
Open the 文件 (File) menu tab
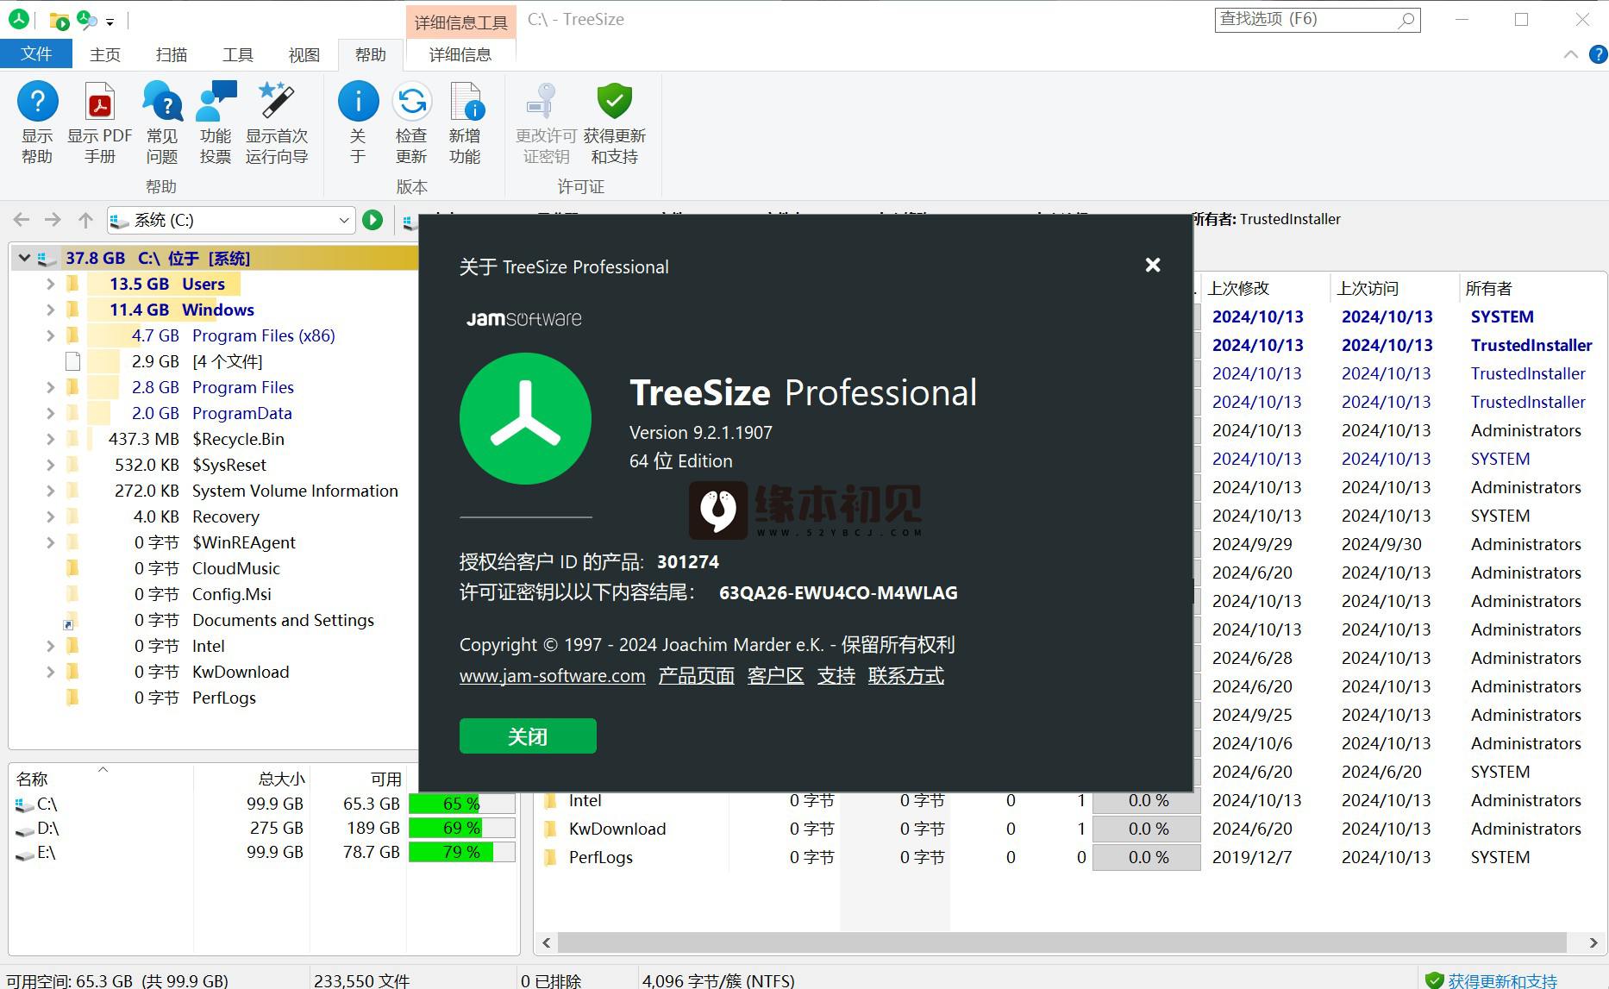(36, 54)
